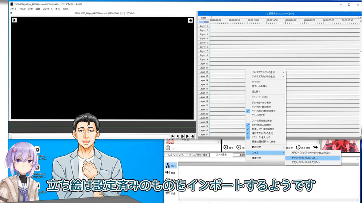The height and width of the screenshot is (203, 362).
Task: Click the 00:00:11.00 mark on timeline ruler
Action: [x=253, y=20]
